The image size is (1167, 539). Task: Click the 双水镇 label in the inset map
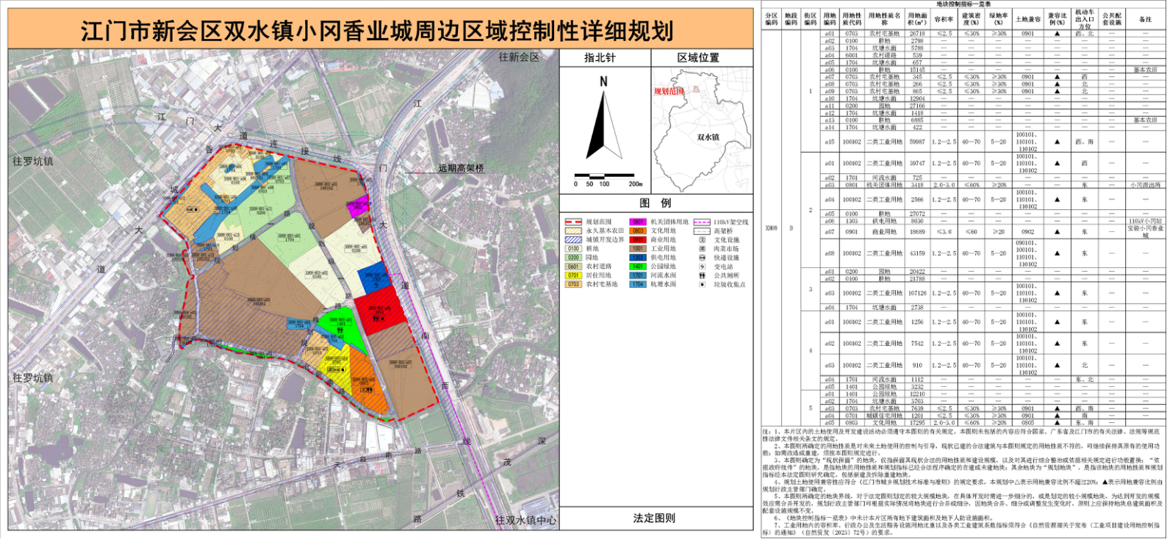tap(708, 137)
